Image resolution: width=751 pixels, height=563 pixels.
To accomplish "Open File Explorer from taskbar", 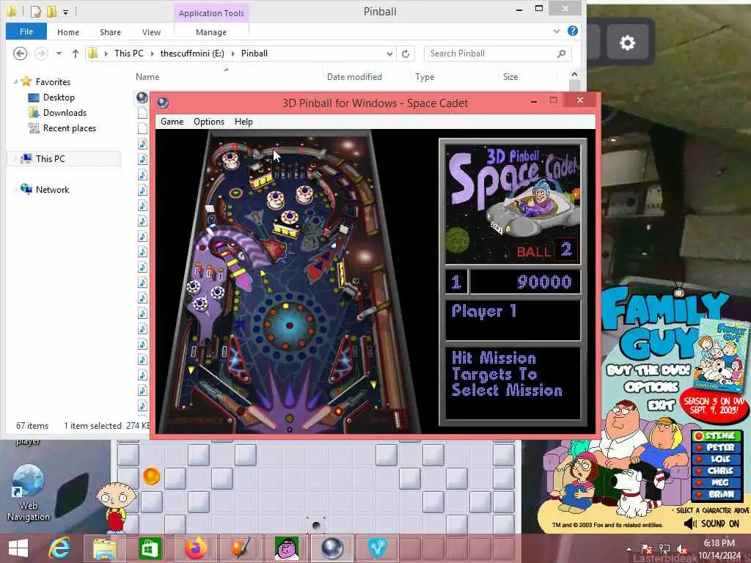I will [105, 548].
